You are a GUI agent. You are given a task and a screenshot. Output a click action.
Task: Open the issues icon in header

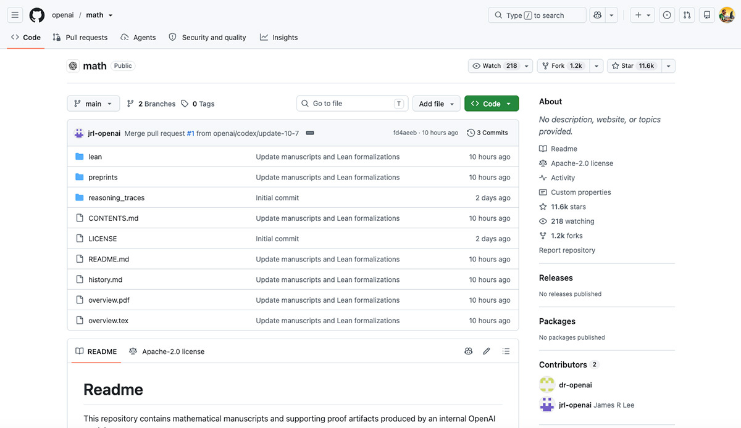pyautogui.click(x=667, y=15)
